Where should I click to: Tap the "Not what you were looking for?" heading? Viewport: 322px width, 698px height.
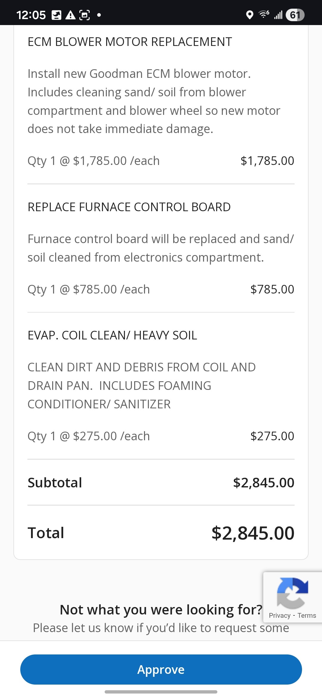click(x=161, y=610)
